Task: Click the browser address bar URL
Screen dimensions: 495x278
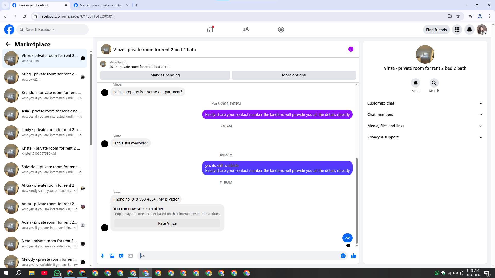Action: click(x=78, y=16)
